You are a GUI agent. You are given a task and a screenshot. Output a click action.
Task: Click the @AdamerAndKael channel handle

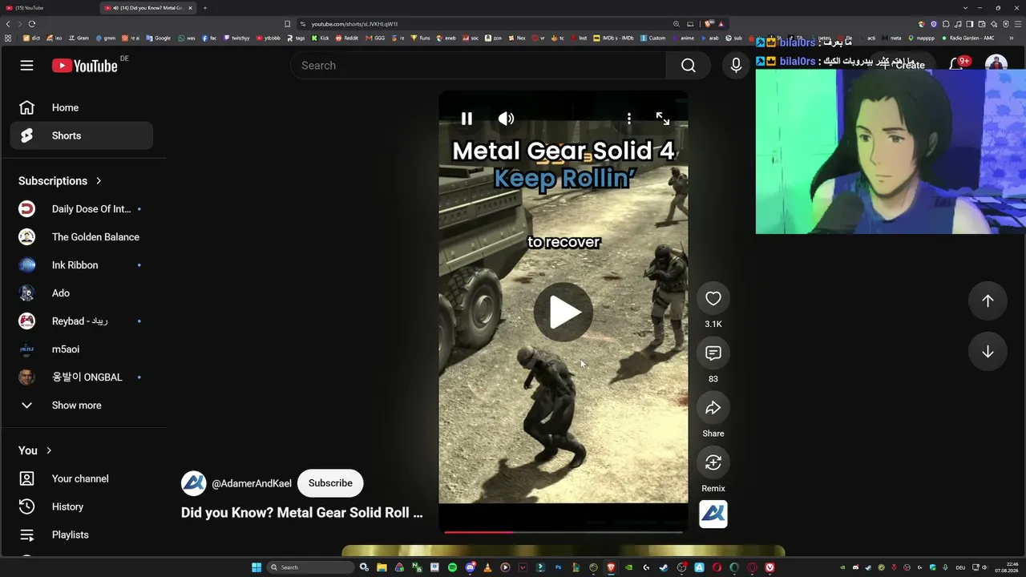[252, 484]
